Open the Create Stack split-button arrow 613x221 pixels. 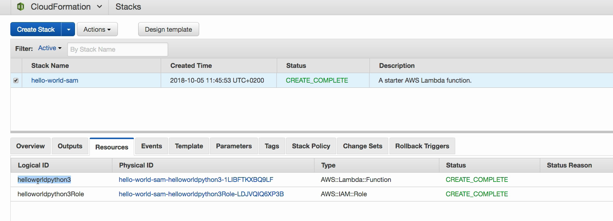(68, 29)
